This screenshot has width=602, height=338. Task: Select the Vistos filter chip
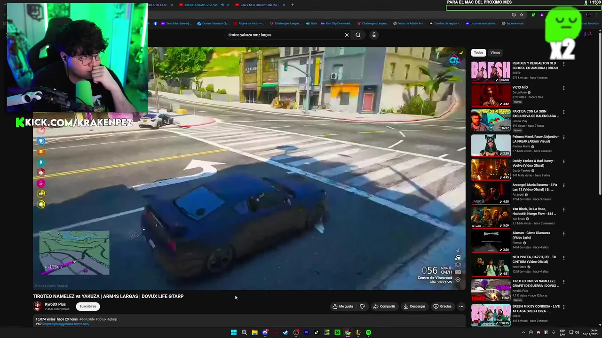point(495,53)
